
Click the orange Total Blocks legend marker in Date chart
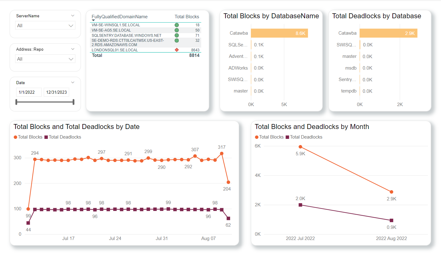tap(15, 137)
